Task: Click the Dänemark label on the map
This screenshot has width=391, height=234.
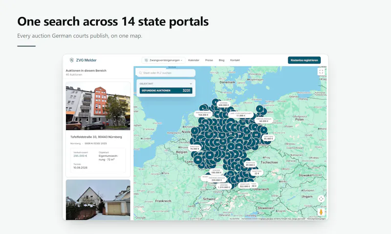Action: point(227,82)
